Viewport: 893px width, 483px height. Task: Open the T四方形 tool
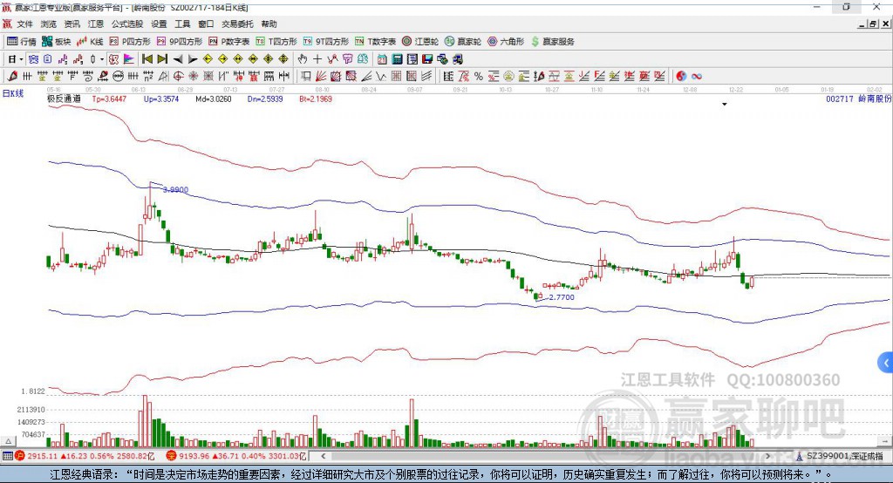click(x=276, y=42)
